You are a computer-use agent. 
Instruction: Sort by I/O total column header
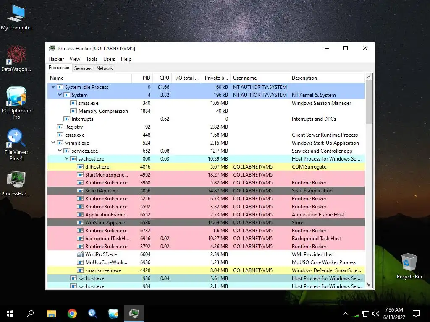[186, 78]
